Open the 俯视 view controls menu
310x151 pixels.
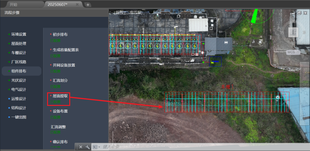click(x=120, y=13)
